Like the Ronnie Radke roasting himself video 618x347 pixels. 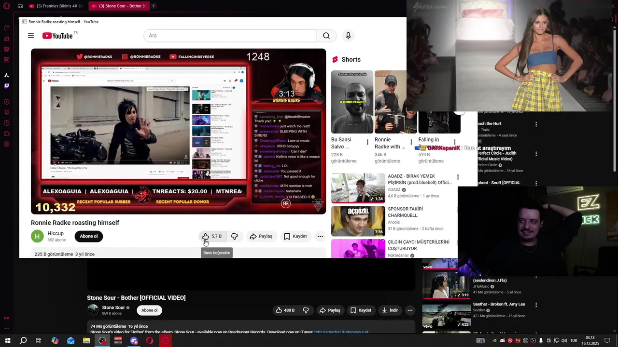(212, 236)
